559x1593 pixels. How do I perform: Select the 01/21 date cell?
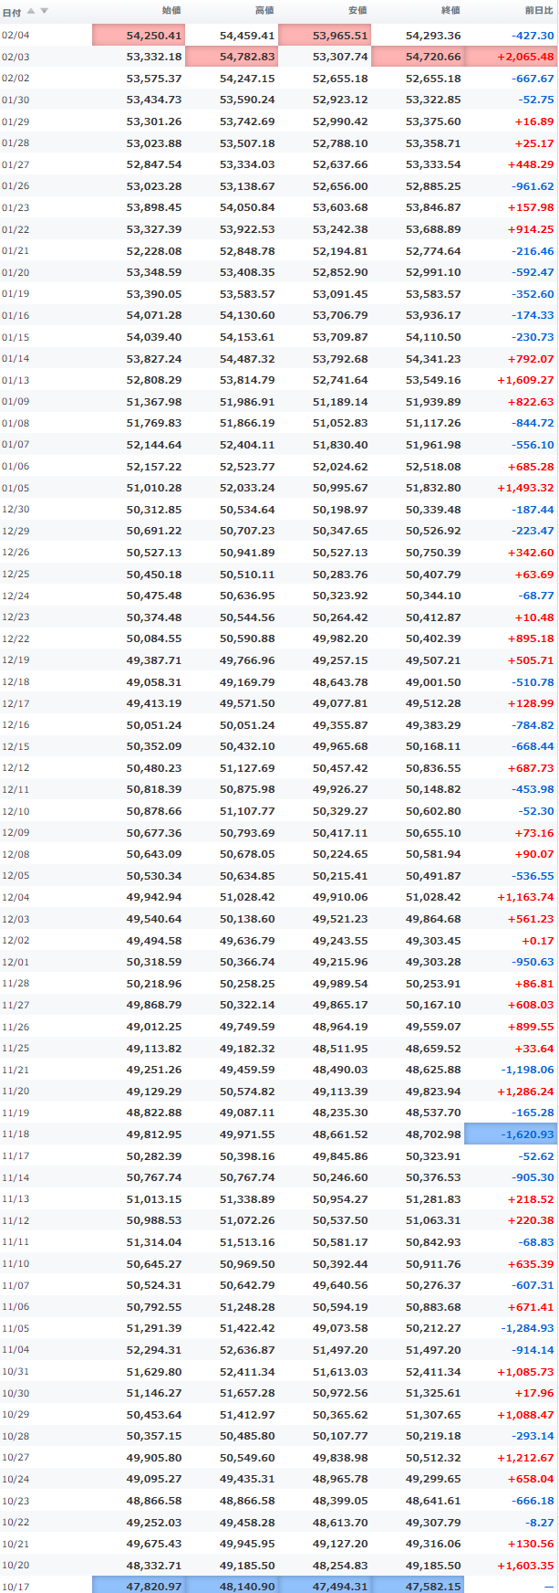click(16, 251)
